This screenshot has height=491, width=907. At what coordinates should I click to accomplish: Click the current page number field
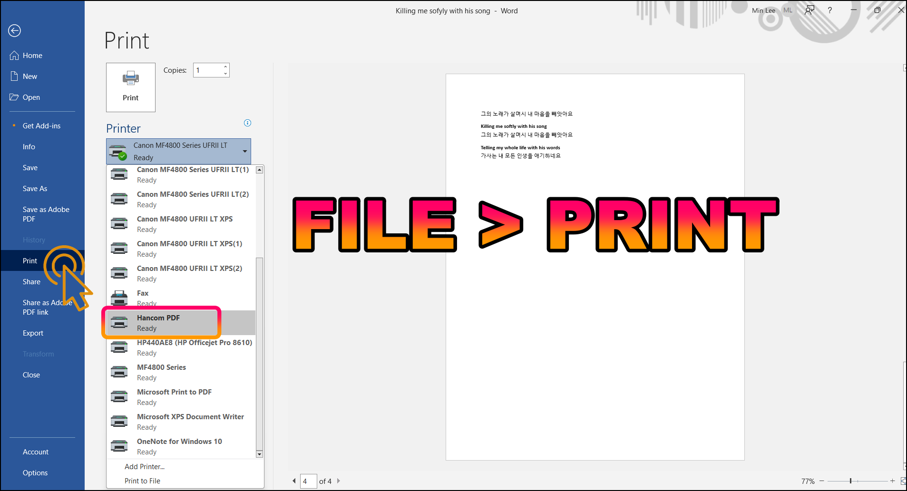tap(309, 481)
